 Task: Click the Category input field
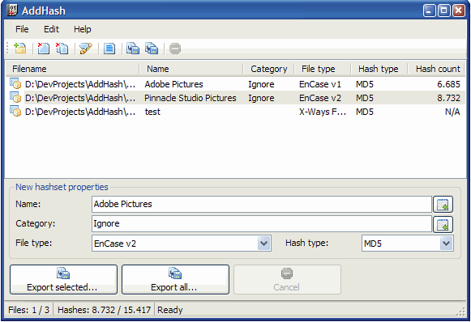point(262,224)
